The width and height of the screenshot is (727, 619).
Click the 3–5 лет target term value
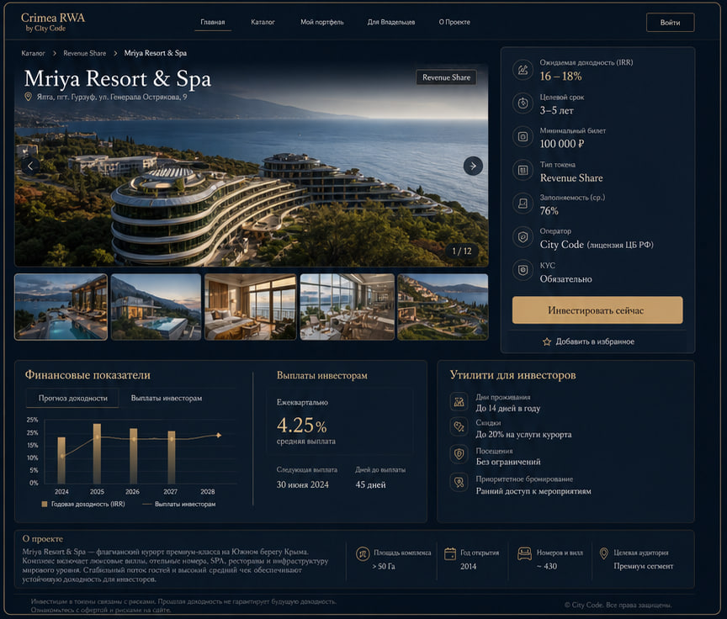click(556, 110)
